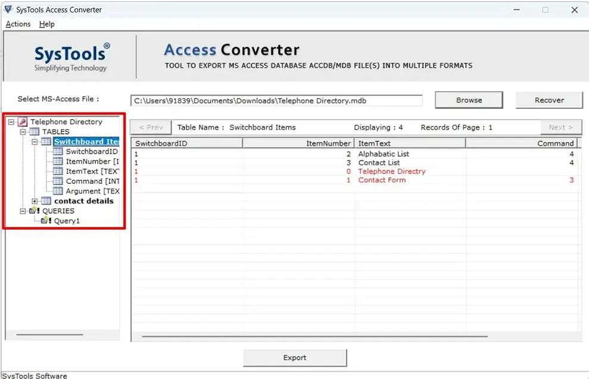This screenshot has width=589, height=379.
Task: Click the Recover button
Action: 549,100
